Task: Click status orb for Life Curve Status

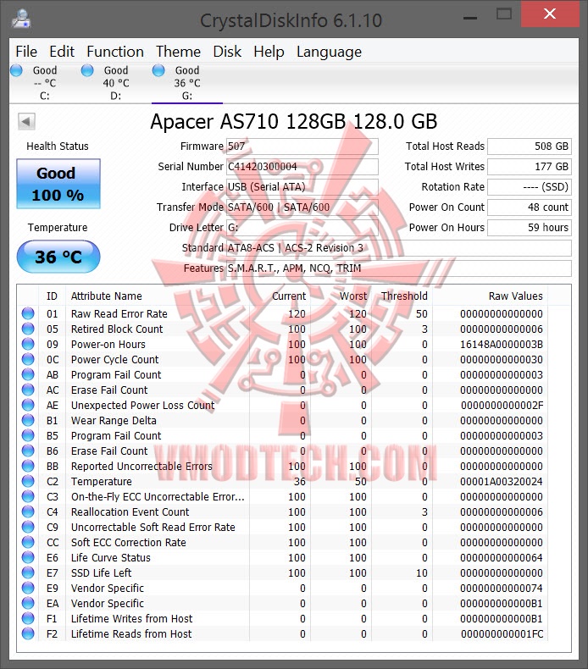Action: (x=28, y=557)
